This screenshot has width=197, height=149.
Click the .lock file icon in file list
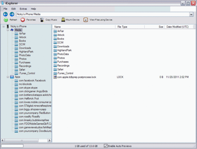(x=55, y=77)
